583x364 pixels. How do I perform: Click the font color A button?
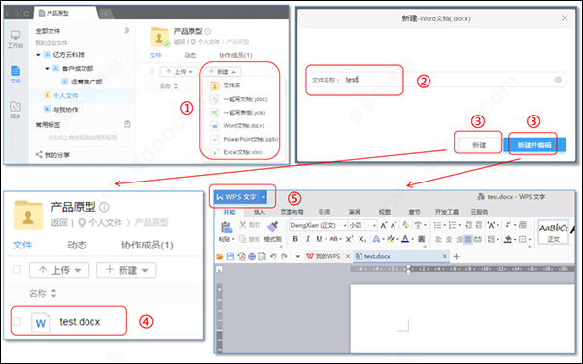point(405,239)
